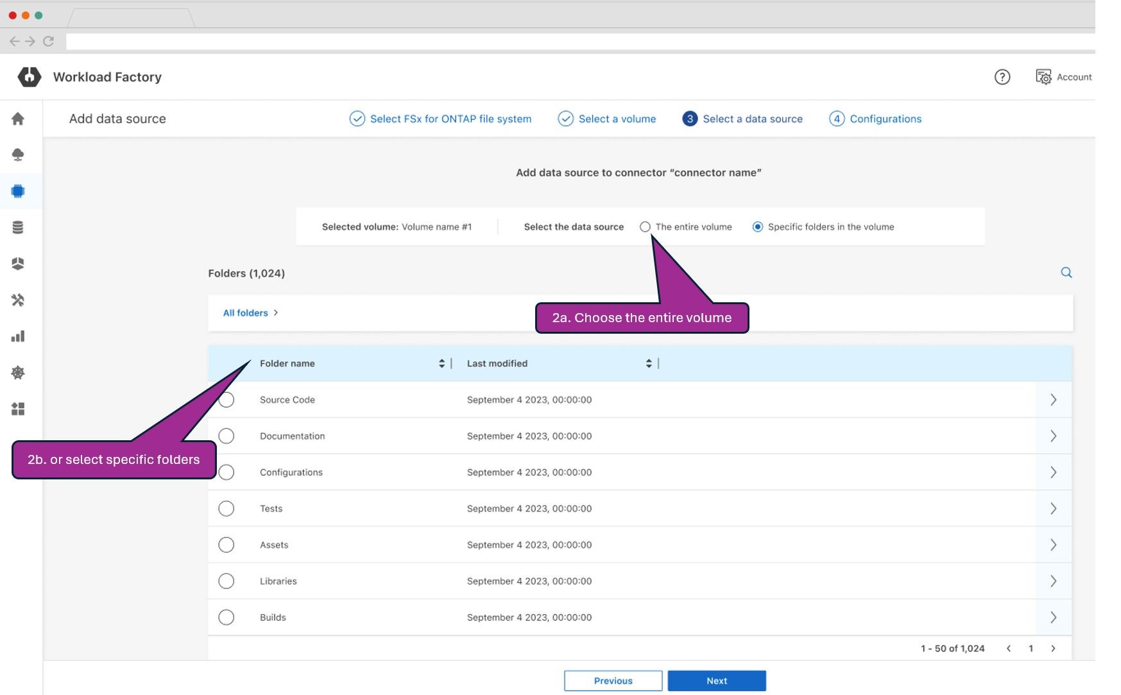Image resolution: width=1121 pixels, height=695 pixels.
Task: Open the database storage sidebar icon
Action: (18, 226)
